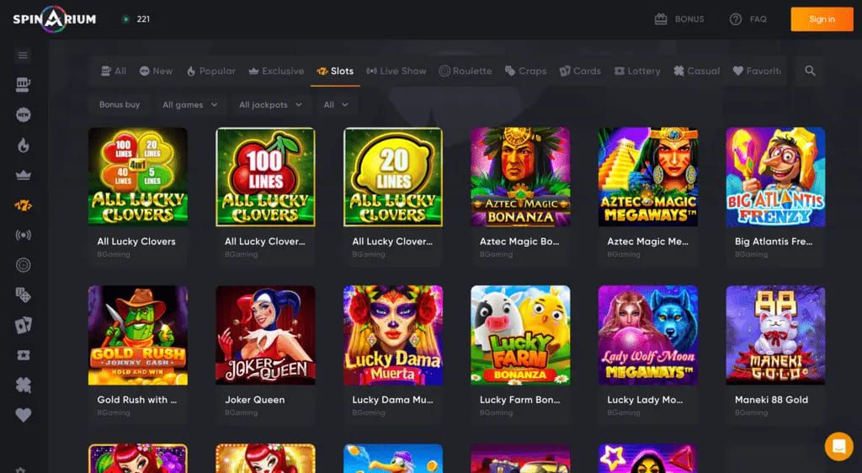Expand the All filter dropdown
This screenshot has height=473, width=862.
tap(336, 104)
